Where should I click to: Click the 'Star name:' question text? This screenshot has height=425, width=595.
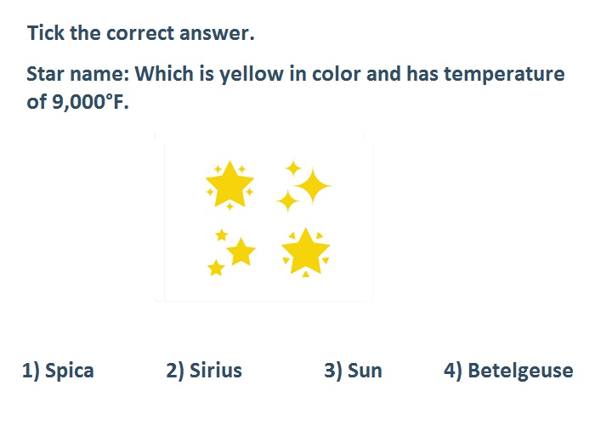(78, 74)
